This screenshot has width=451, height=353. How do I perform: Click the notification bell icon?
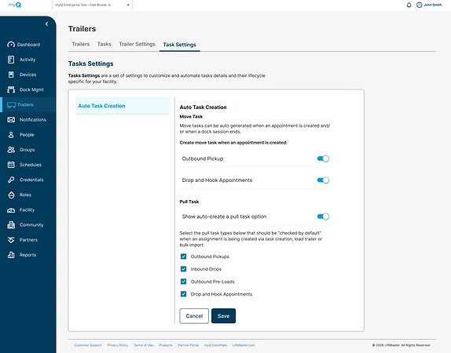pos(409,5)
